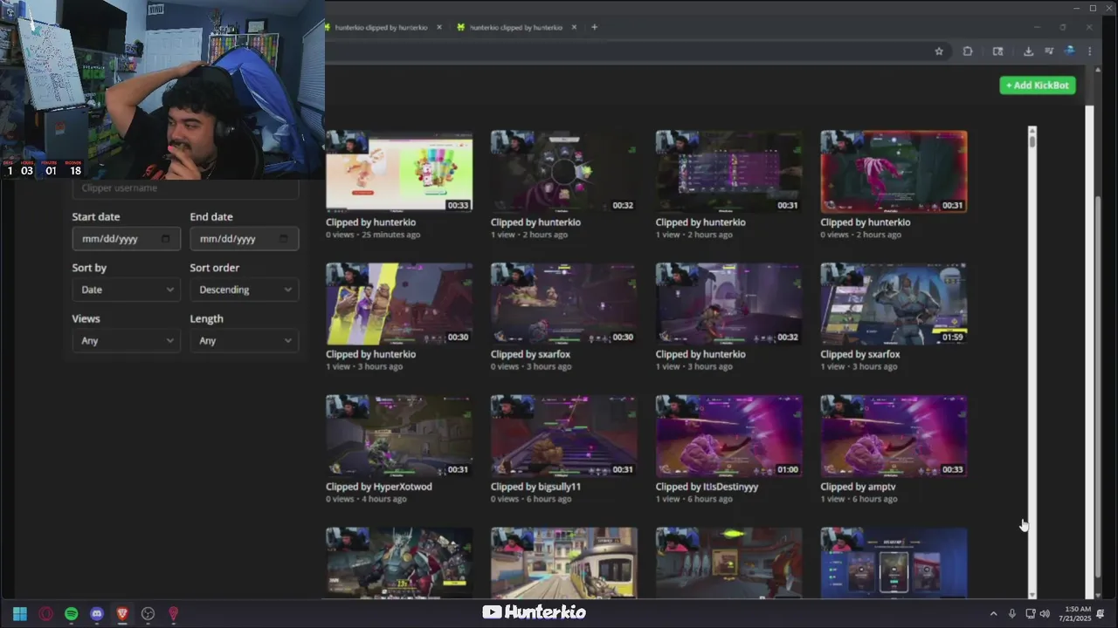Image resolution: width=1118 pixels, height=628 pixels.
Task: Open the clip thumbnail by amptv
Action: point(894,436)
